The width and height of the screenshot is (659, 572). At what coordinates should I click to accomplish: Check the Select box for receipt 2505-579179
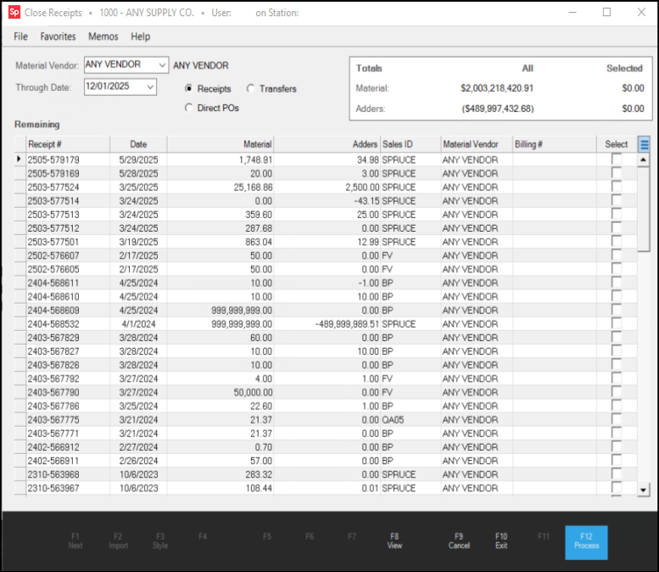(616, 160)
